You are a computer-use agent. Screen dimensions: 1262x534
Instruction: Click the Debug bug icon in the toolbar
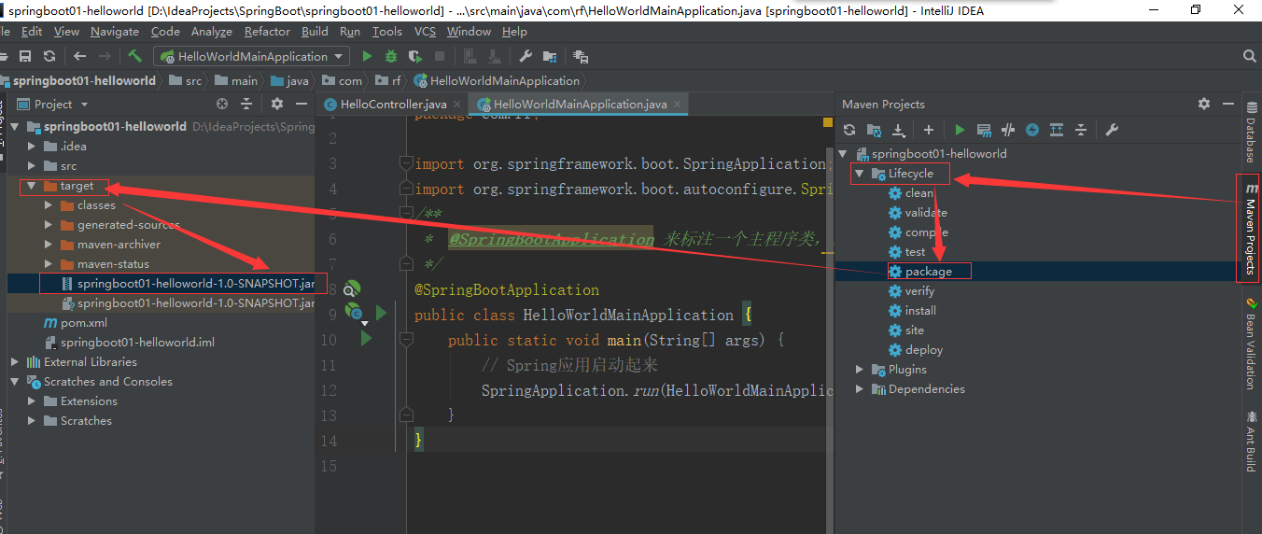point(391,56)
